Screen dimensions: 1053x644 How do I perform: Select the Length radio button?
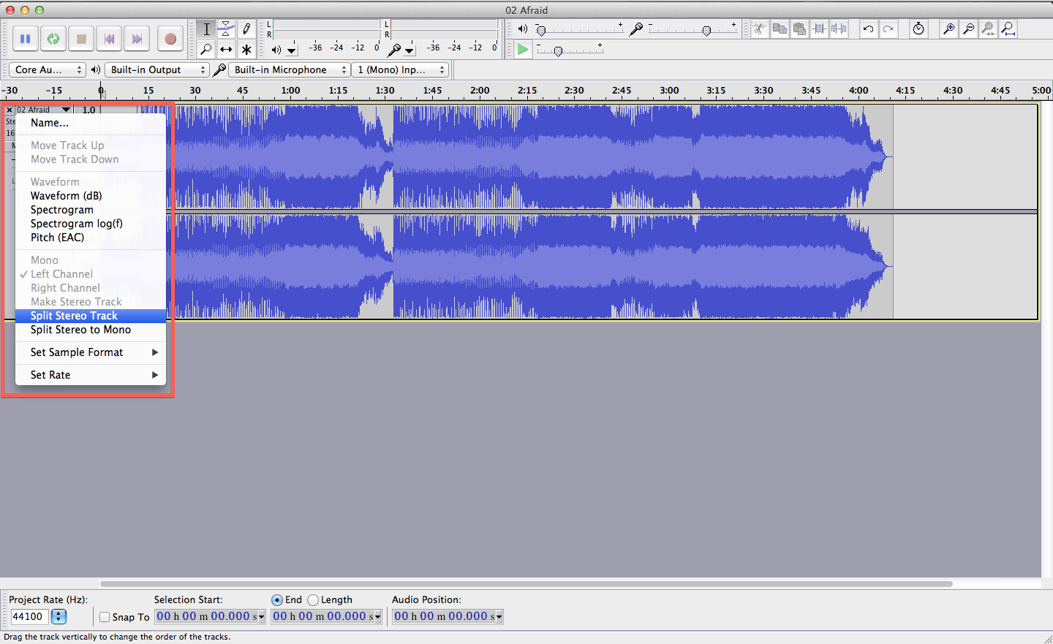point(313,600)
